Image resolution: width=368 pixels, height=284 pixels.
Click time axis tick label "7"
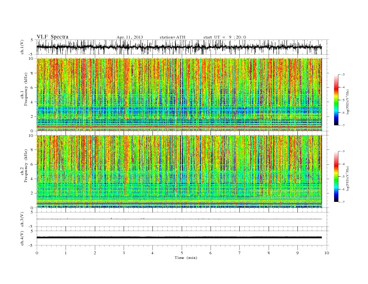[x=240, y=253]
